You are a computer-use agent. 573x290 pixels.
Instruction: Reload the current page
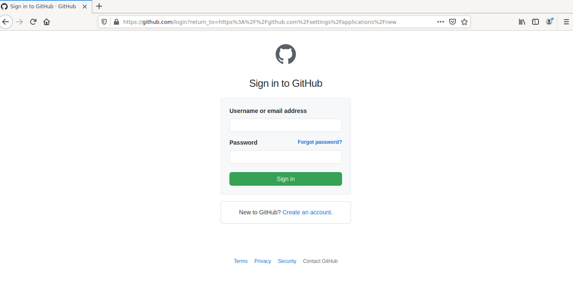click(x=33, y=22)
